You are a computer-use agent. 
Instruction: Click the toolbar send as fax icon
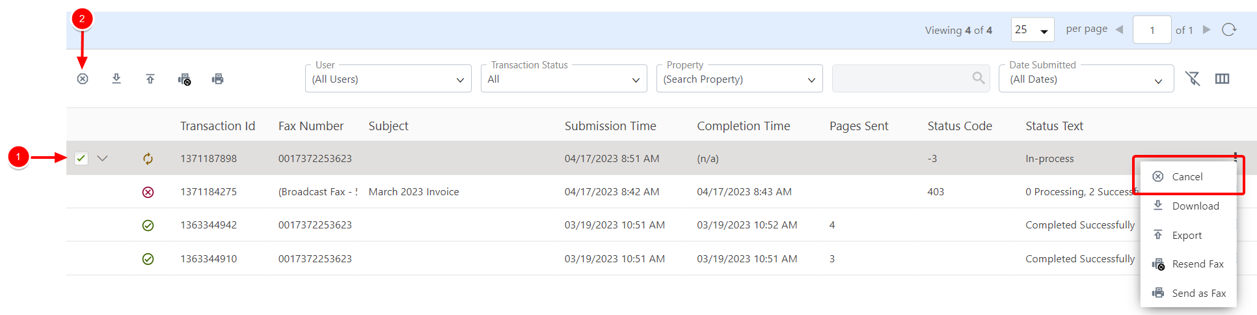tap(218, 79)
